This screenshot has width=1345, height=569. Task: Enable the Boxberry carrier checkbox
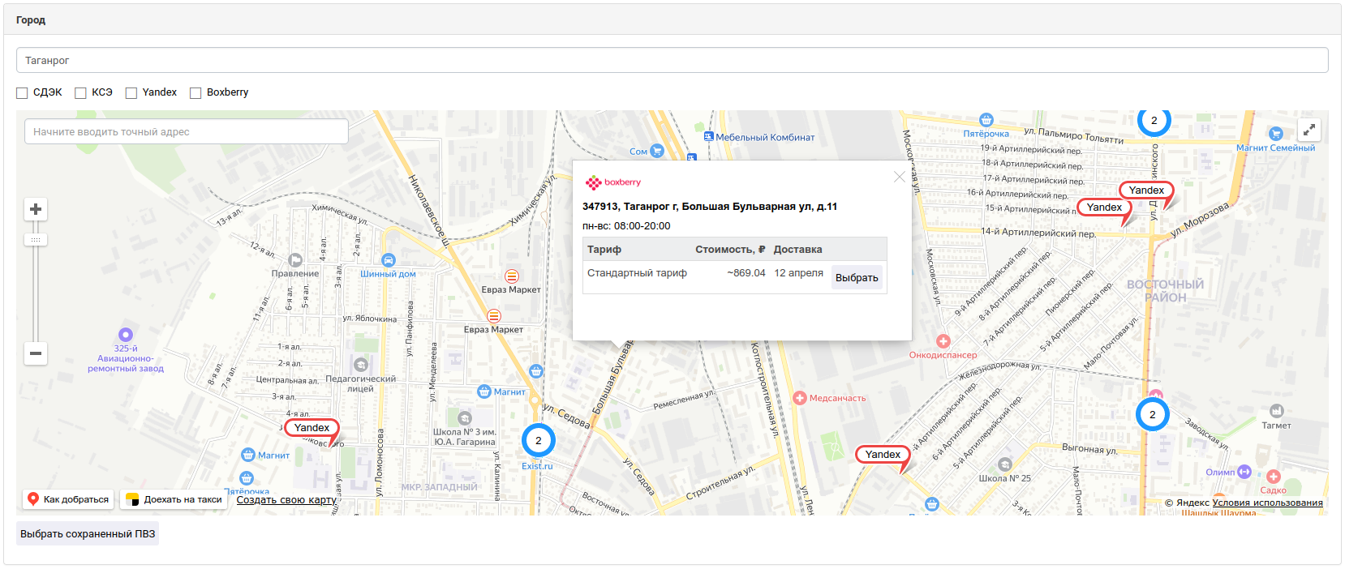(x=196, y=93)
